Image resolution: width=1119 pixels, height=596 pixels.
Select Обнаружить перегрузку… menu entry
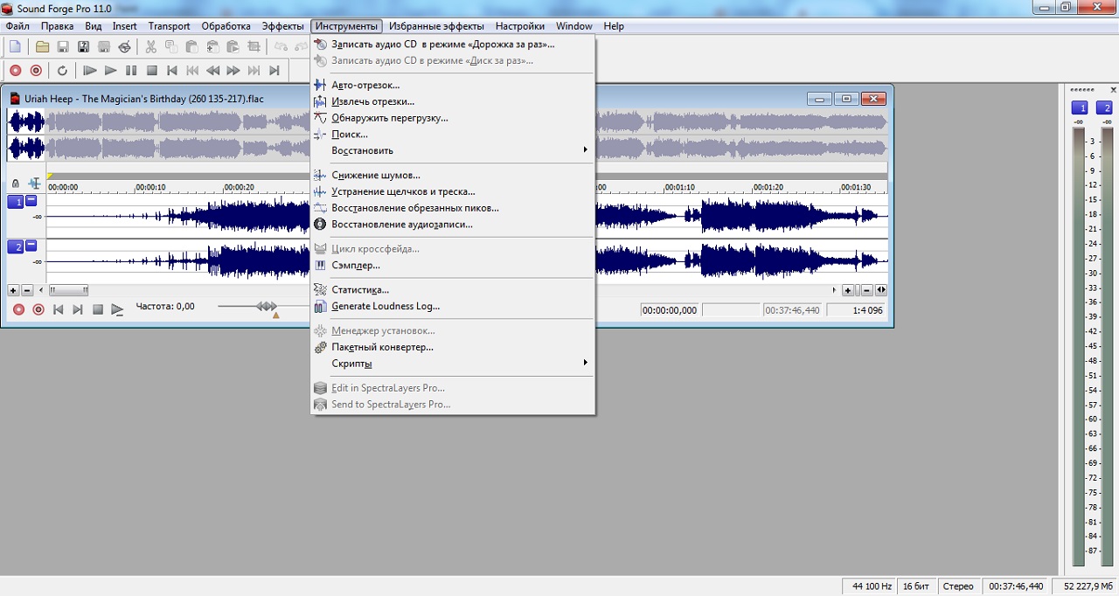click(453, 118)
